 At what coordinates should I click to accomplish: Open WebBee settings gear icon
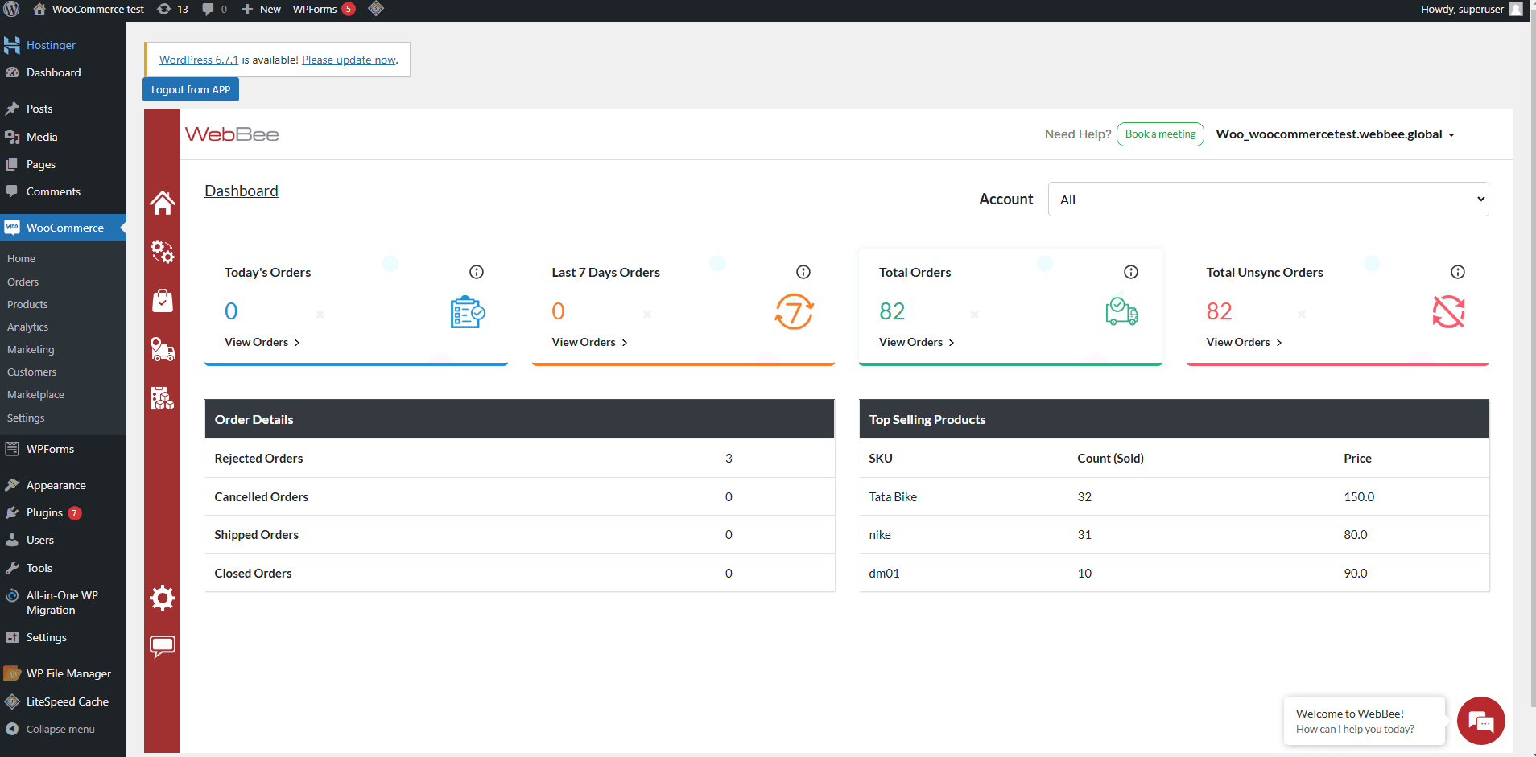tap(163, 598)
